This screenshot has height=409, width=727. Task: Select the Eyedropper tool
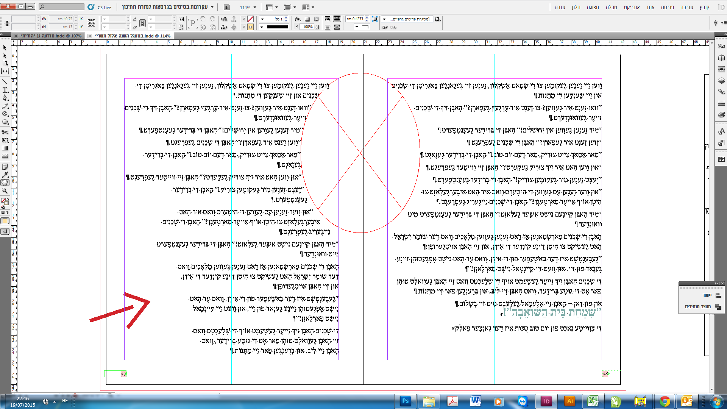pos(5,175)
